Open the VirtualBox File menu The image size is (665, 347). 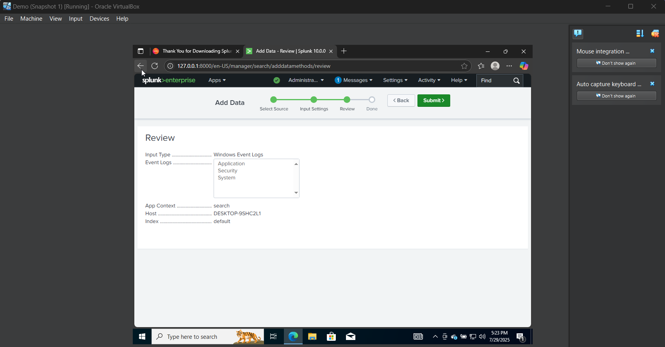click(x=9, y=19)
